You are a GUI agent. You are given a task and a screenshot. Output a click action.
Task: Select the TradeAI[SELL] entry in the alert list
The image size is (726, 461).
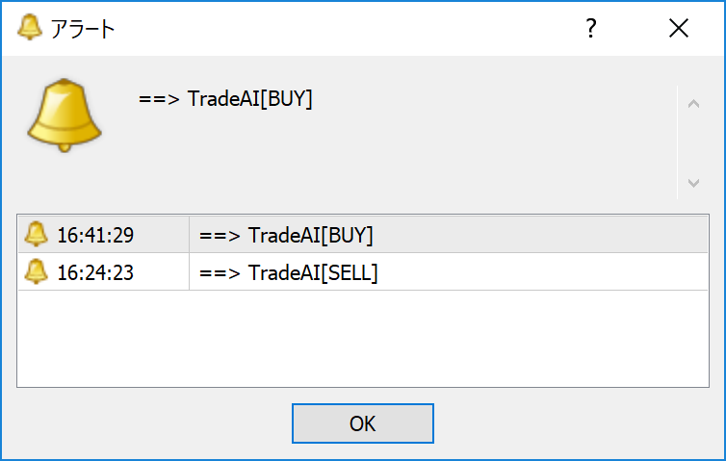point(289,273)
